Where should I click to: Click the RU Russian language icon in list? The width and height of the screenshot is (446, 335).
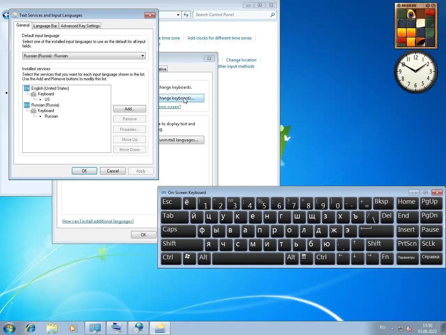click(27, 105)
